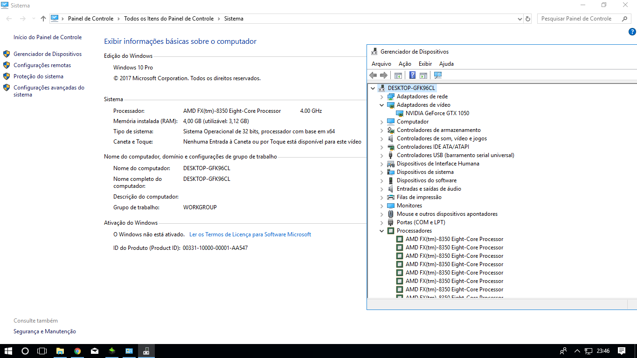
Task: Toggle the action pane toolbar icon
Action: pos(423,75)
